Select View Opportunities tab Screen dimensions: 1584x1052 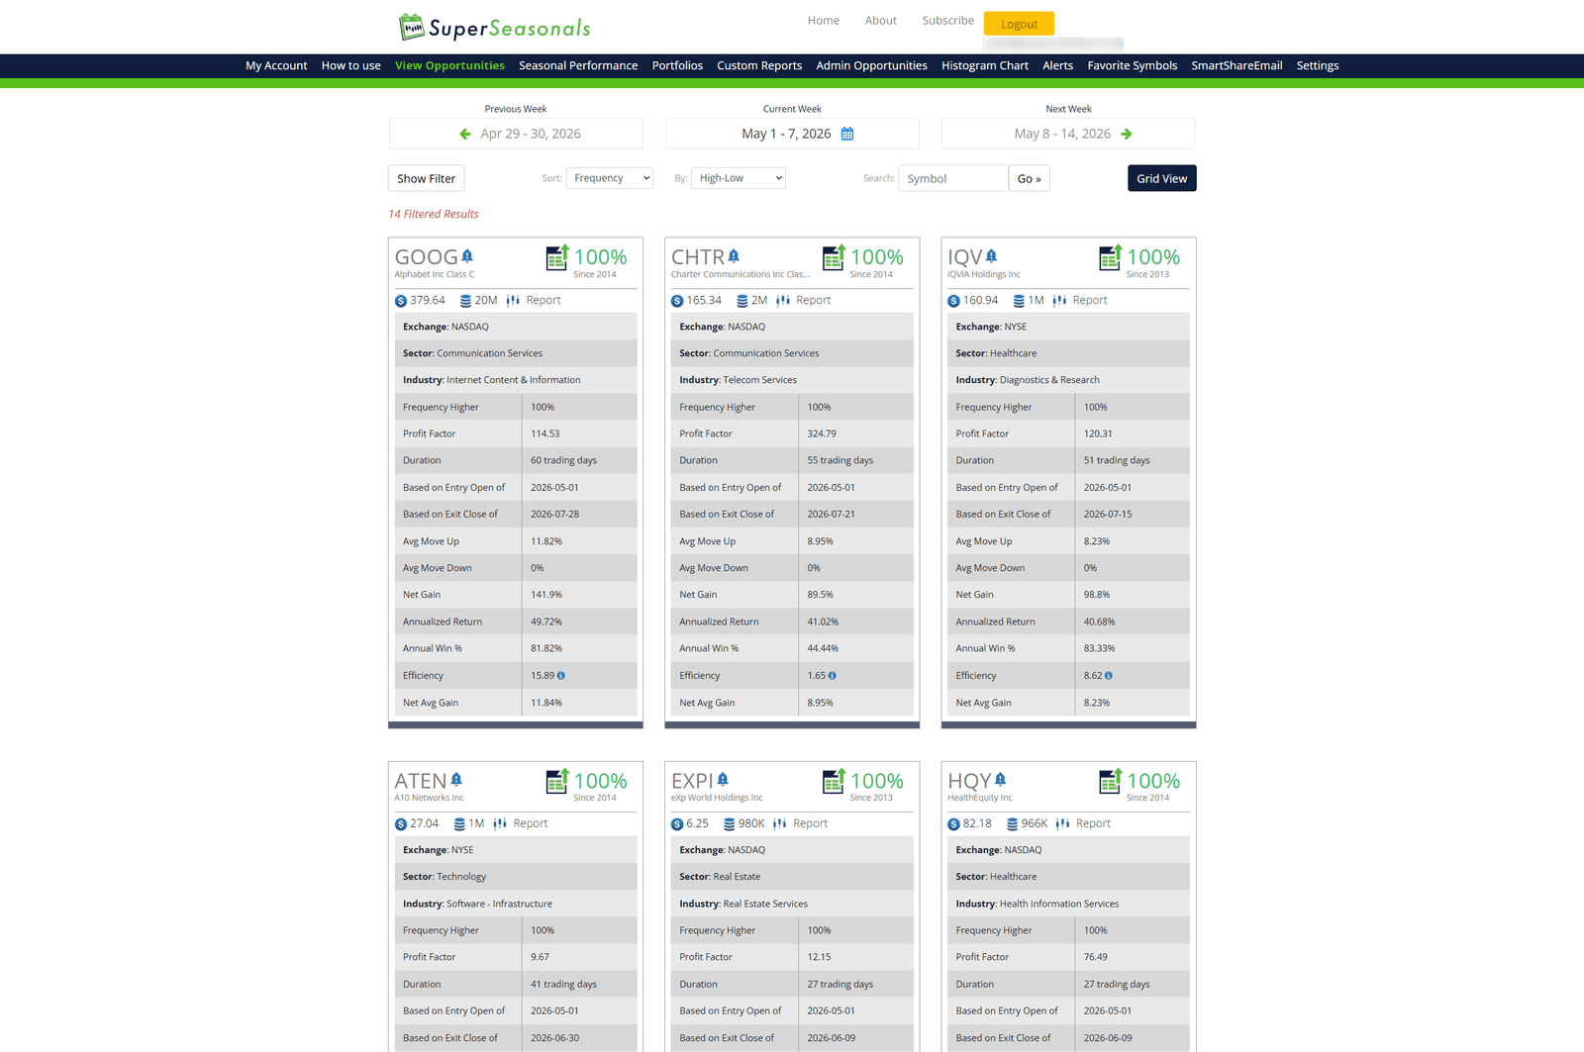[x=449, y=66]
